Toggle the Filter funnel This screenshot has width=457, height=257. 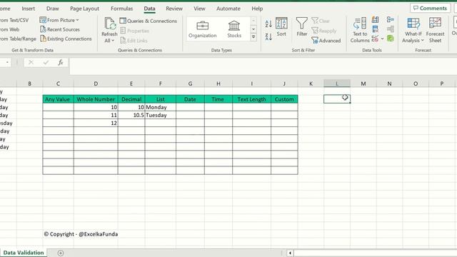point(301,27)
